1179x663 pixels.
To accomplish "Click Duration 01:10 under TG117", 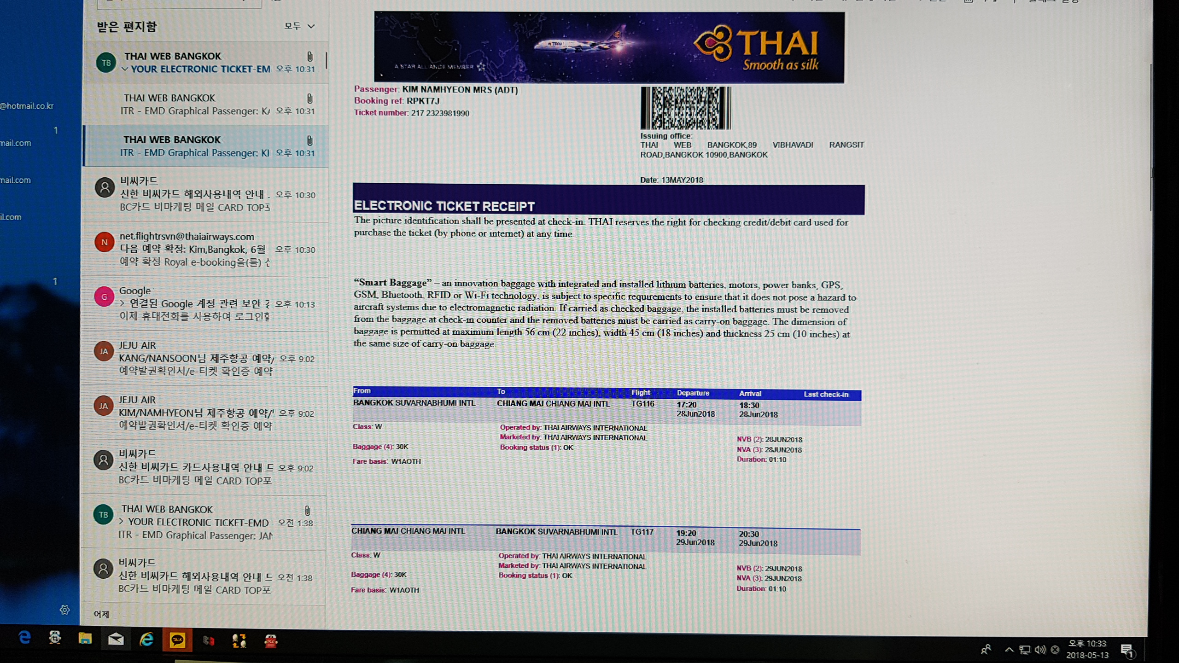I will pos(761,589).
